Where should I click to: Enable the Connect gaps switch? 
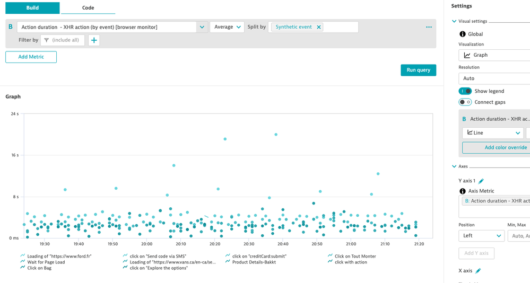pos(465,102)
